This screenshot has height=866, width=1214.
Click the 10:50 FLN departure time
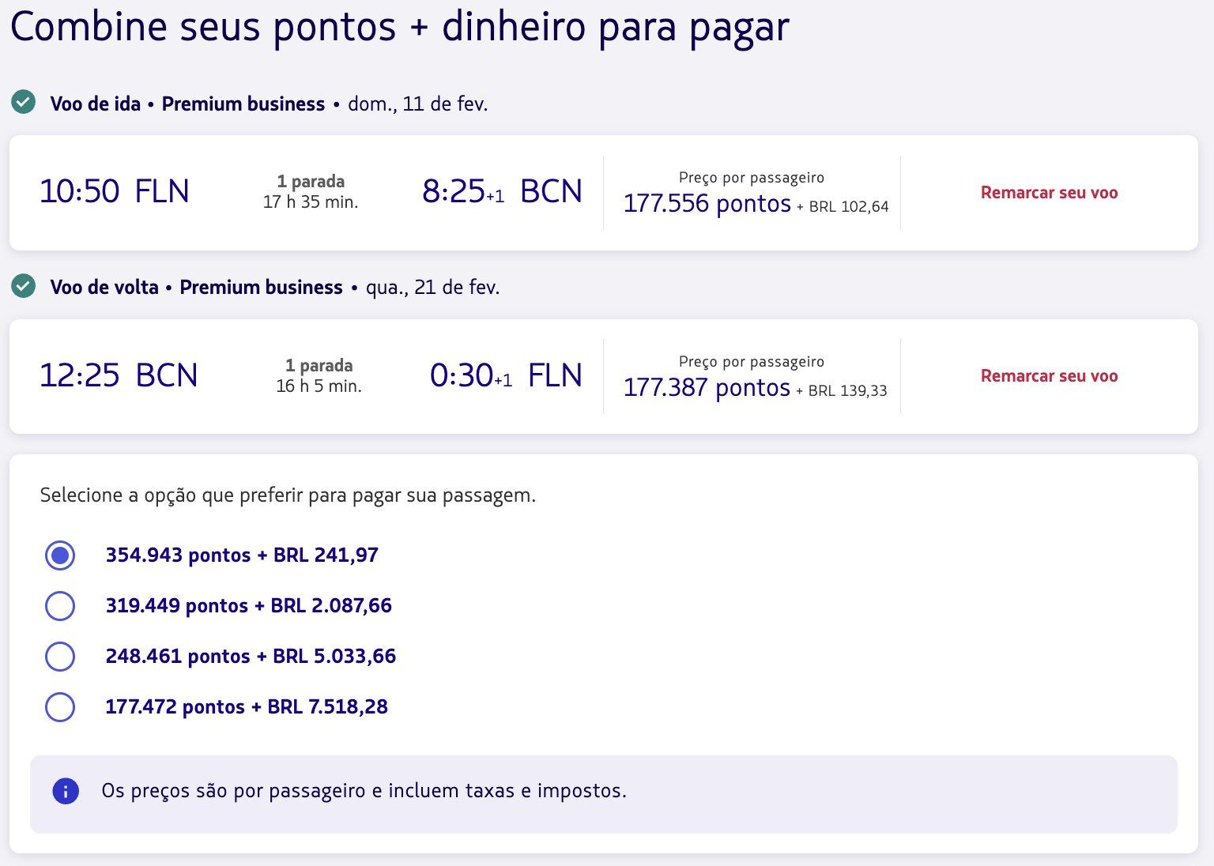pos(115,191)
